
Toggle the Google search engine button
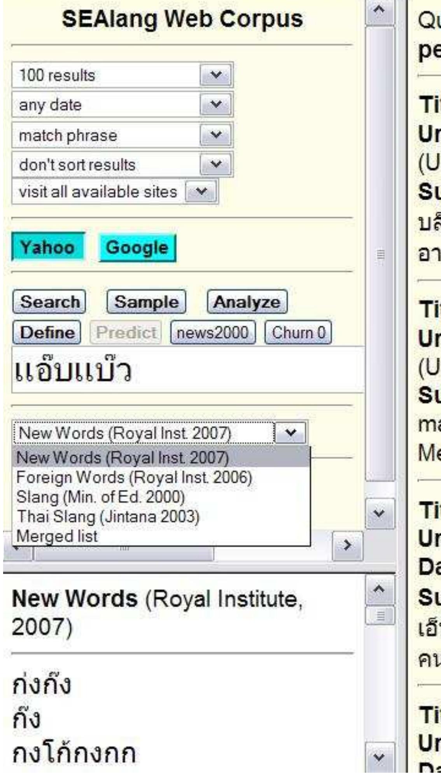(137, 248)
